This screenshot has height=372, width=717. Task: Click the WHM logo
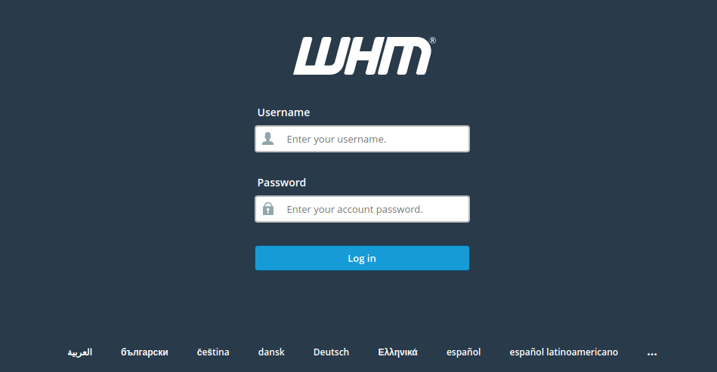tap(364, 56)
